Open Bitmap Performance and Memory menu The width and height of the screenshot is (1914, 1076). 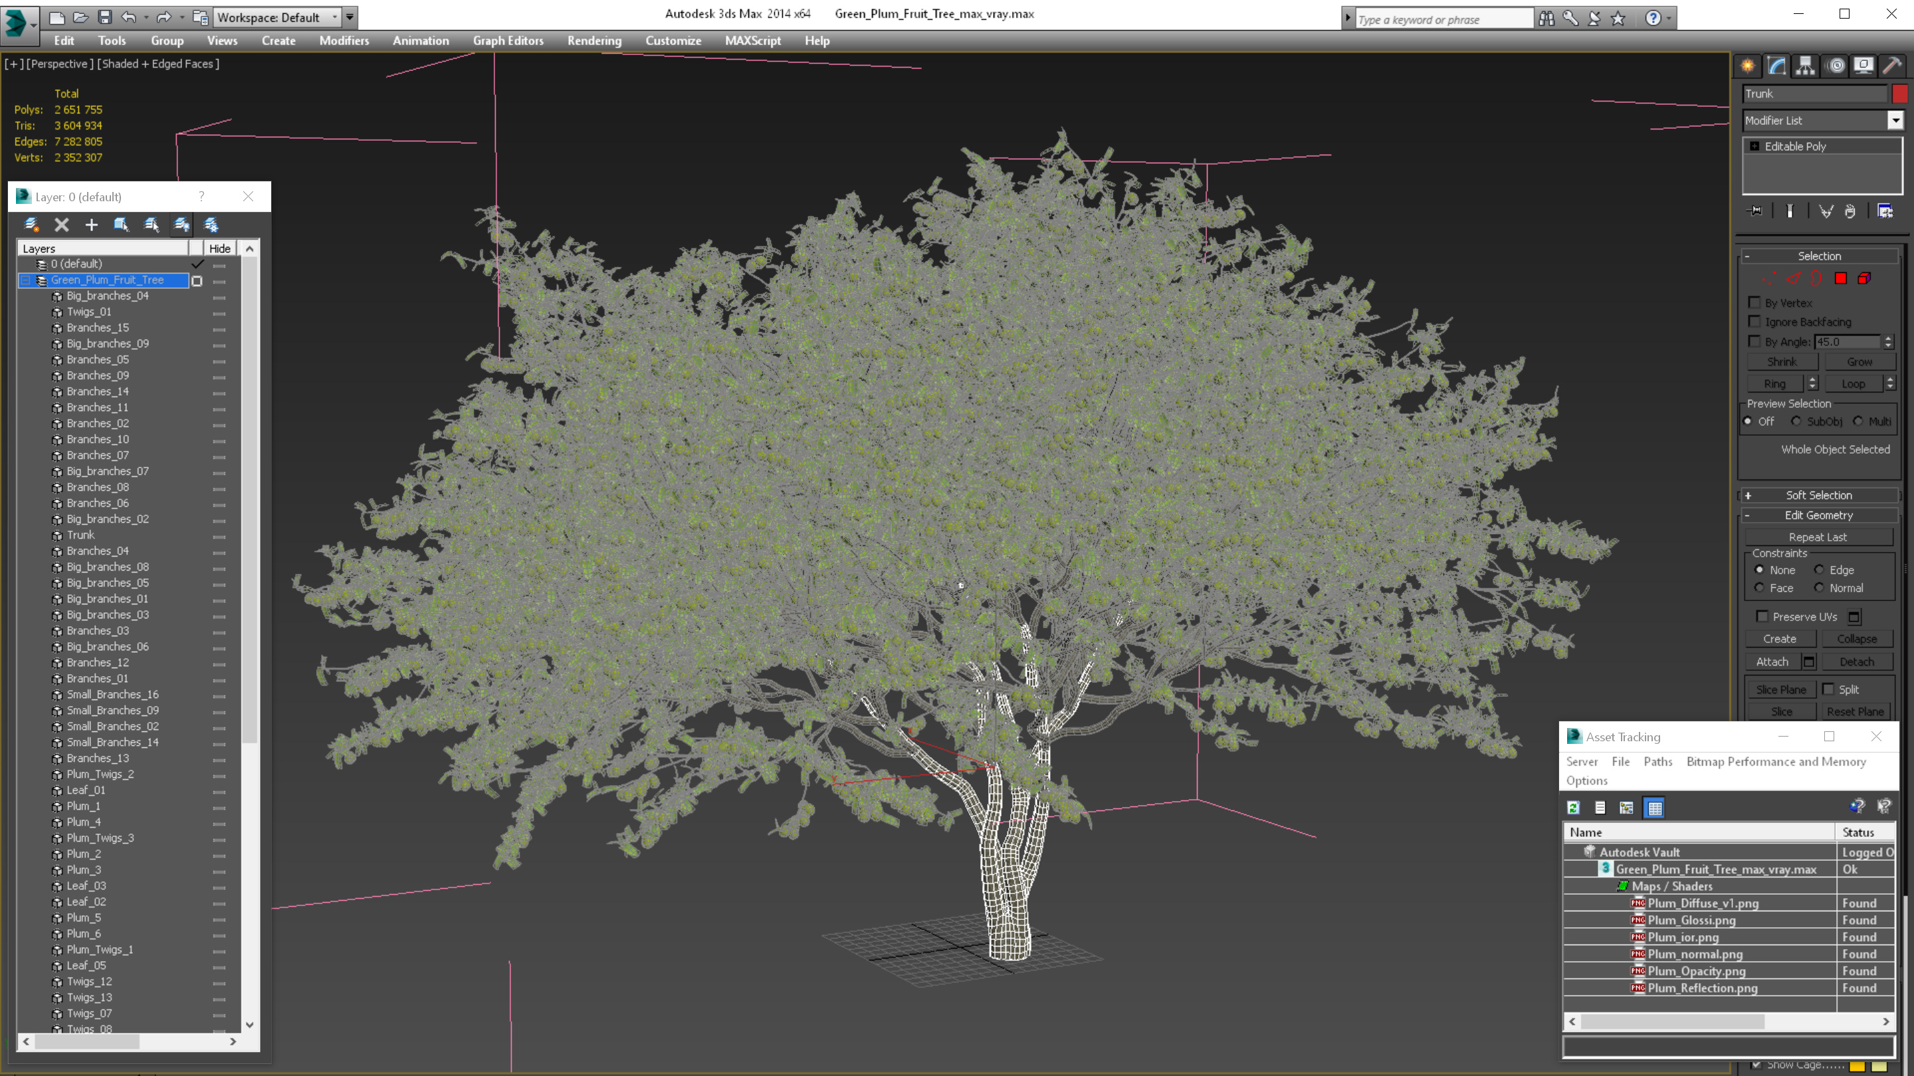pyautogui.click(x=1776, y=762)
